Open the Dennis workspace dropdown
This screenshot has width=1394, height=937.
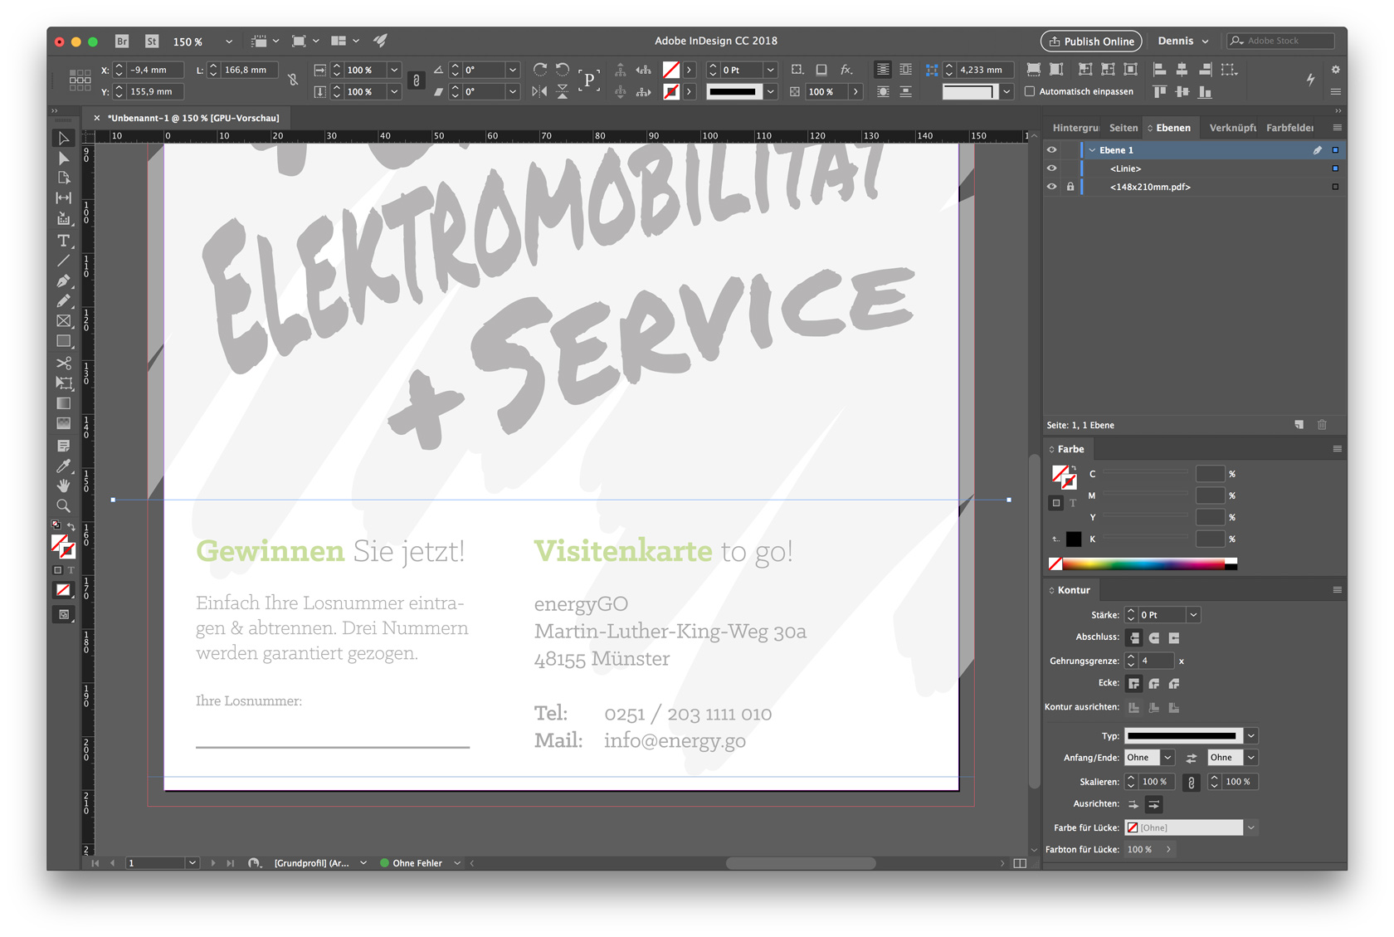[x=1183, y=41]
